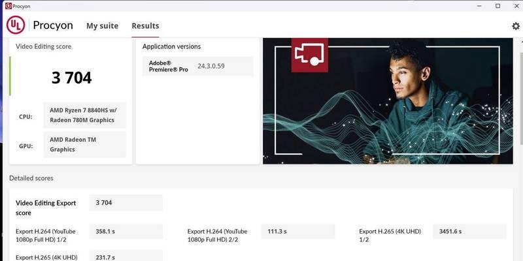523x261 pixels.
Task: Click the video editing banner image
Action: click(x=388, y=101)
